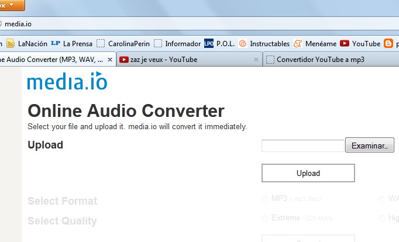The image size is (399, 242).
Task: Open the YouTube bookmark
Action: [x=360, y=44]
